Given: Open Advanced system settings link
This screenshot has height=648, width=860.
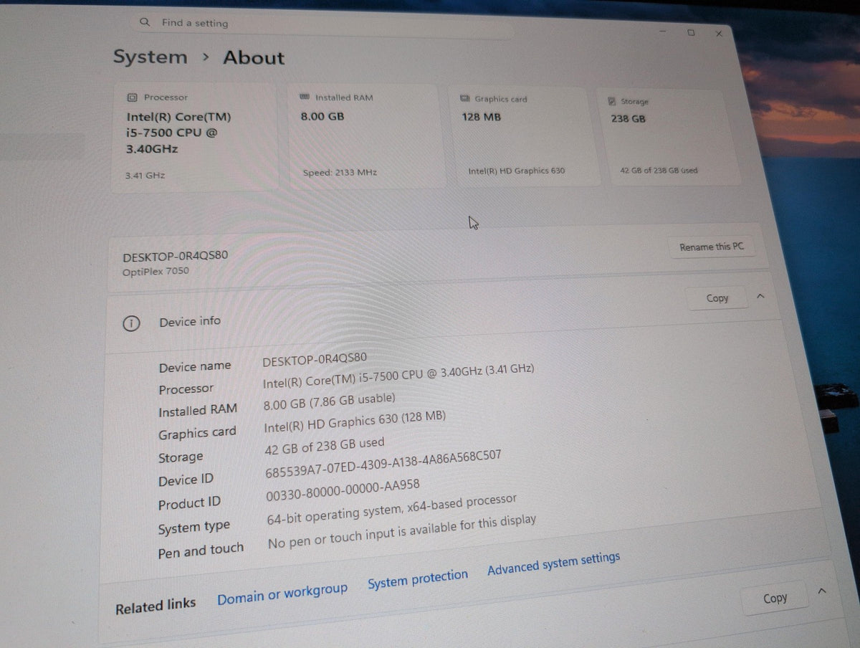Looking at the screenshot, I should 553,563.
